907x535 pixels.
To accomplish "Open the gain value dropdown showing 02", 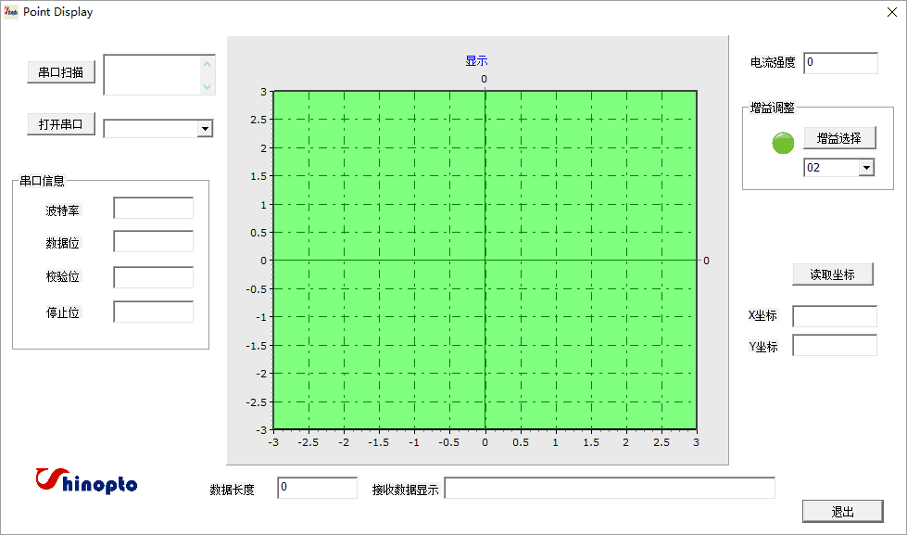I will 866,168.
